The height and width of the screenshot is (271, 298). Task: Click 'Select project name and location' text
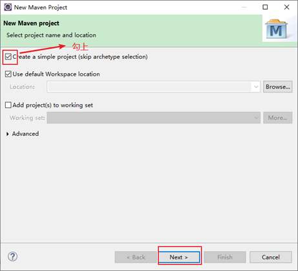tap(51, 35)
